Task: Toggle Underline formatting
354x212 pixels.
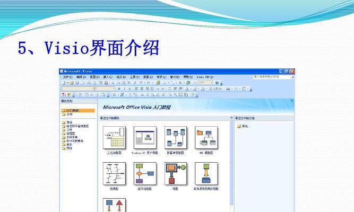Action: point(129,89)
